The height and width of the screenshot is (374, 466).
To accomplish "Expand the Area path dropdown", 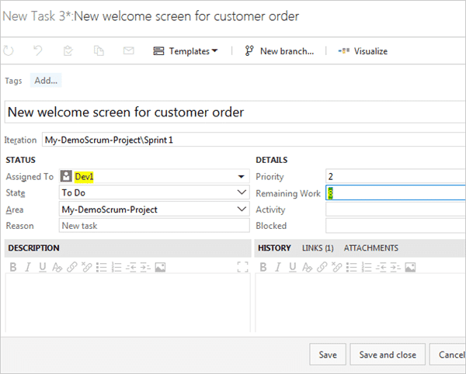I will click(x=241, y=210).
